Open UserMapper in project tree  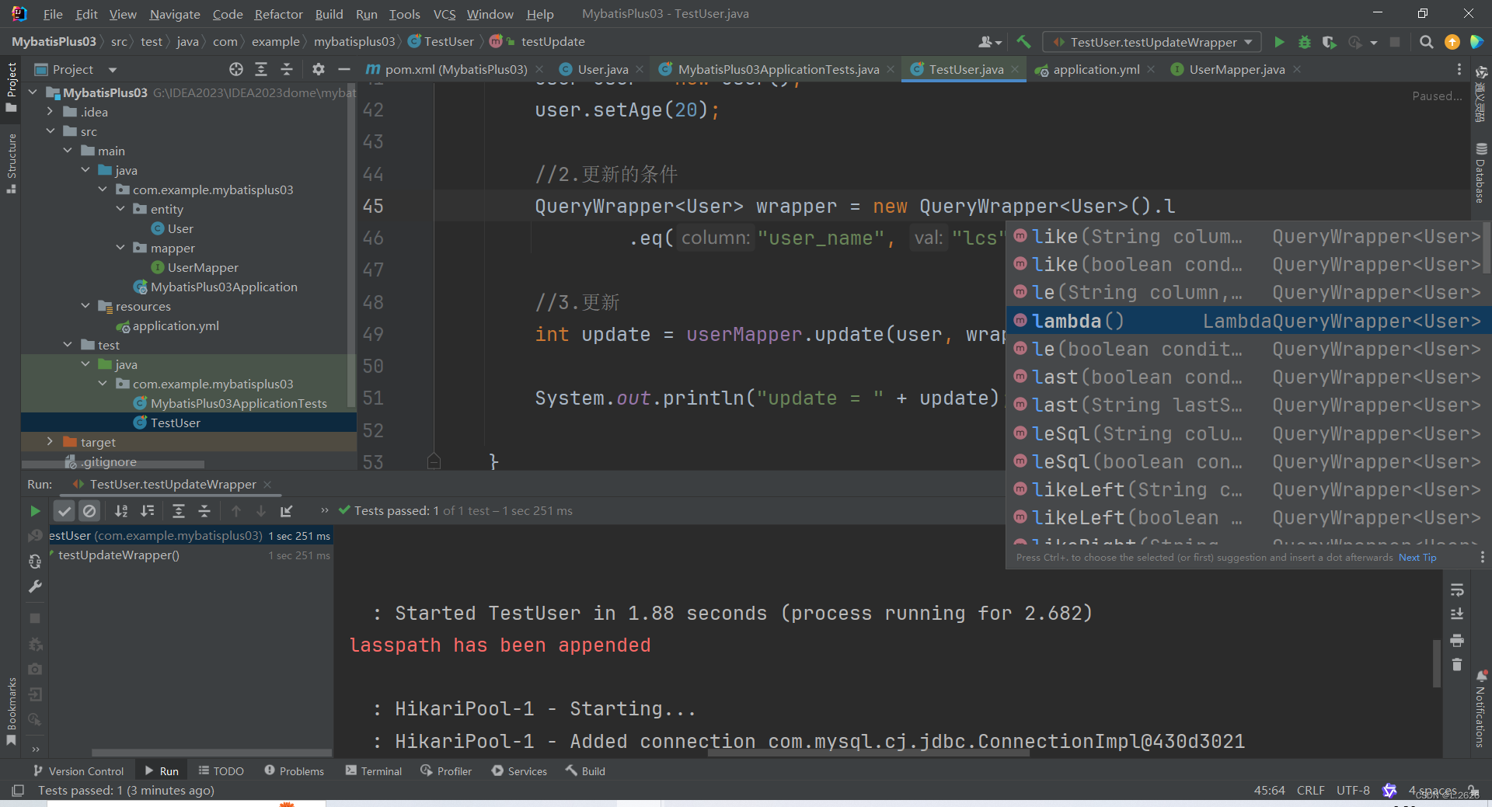pos(203,267)
